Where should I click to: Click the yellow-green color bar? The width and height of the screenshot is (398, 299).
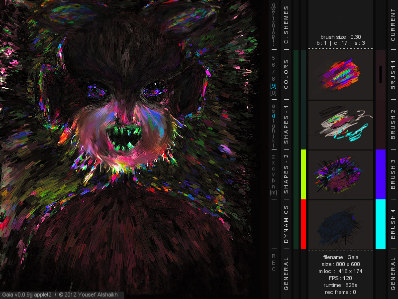pyautogui.click(x=303, y=174)
